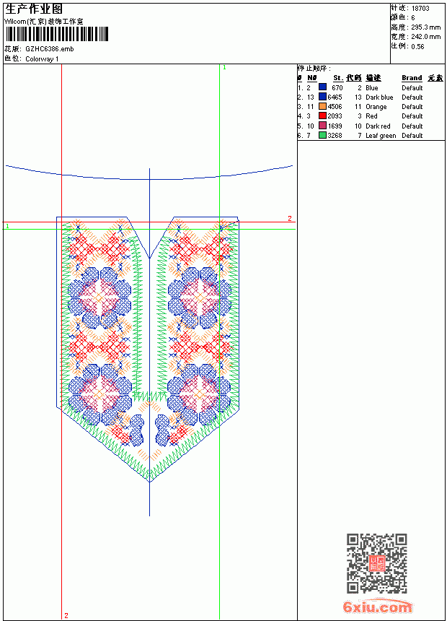Click the red guide marker labeled 2 at bottom
Image resolution: width=447 pixels, height=621 pixels.
(66, 615)
